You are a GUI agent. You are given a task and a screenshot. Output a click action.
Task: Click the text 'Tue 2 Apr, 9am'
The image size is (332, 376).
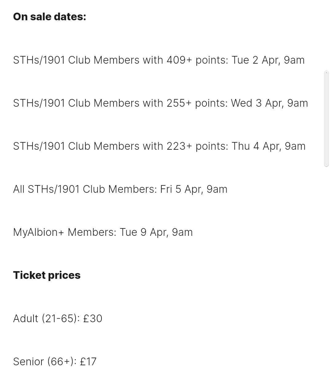268,60
